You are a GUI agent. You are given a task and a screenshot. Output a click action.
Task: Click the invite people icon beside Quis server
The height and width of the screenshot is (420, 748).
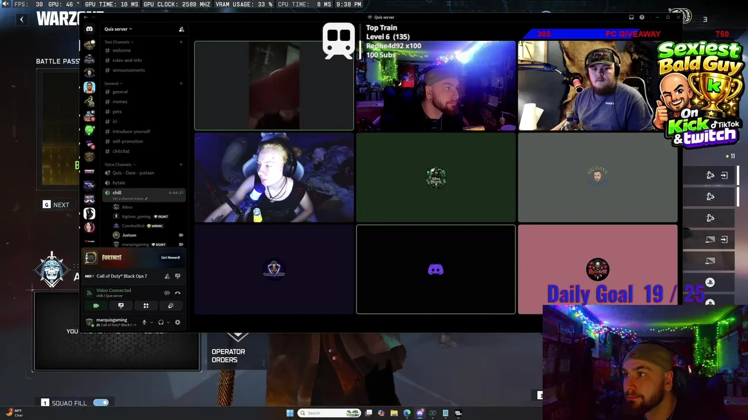181,29
